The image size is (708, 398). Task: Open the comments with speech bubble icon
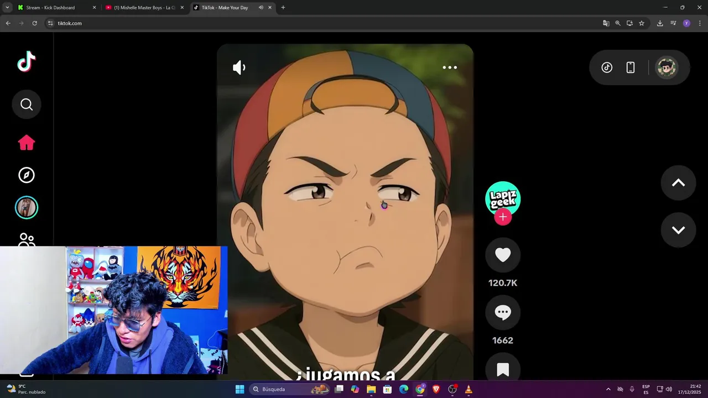tap(503, 312)
